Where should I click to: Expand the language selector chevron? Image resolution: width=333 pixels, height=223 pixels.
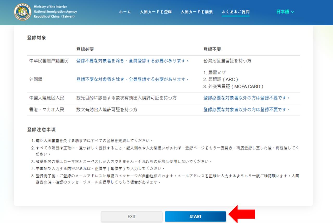tap(292, 12)
